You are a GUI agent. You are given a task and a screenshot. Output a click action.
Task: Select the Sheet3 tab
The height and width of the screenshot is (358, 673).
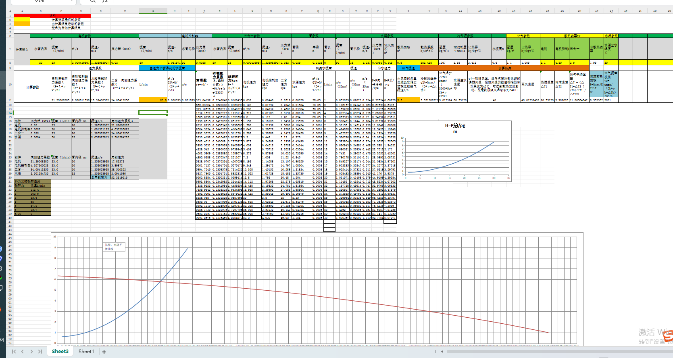click(x=60, y=352)
